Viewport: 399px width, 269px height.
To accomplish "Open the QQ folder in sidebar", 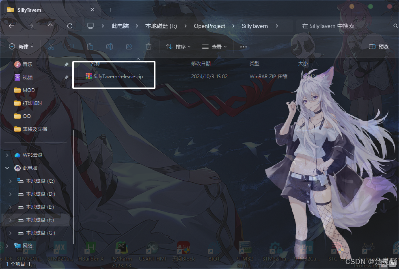I will (x=22, y=116).
